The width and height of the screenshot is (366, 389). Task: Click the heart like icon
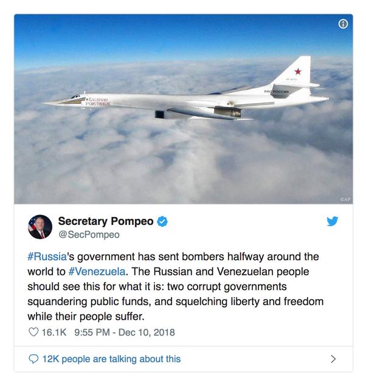coord(33,332)
